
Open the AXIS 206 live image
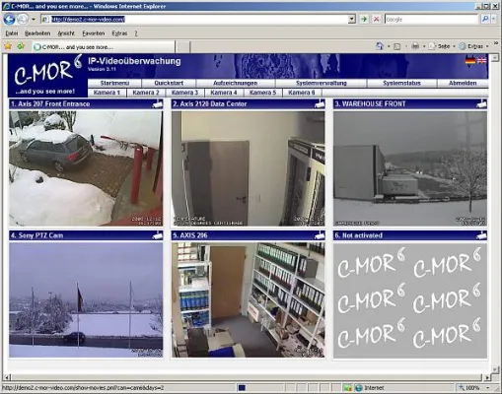click(x=249, y=300)
